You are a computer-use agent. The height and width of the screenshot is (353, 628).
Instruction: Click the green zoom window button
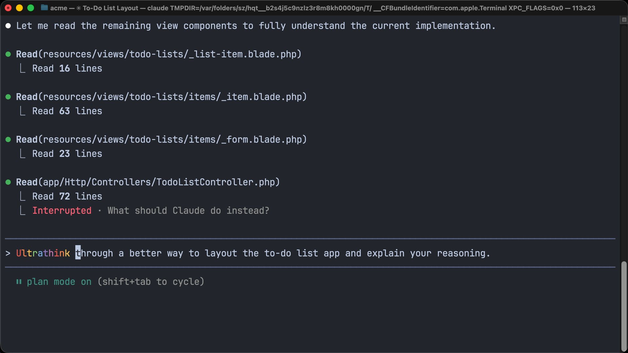coord(30,8)
